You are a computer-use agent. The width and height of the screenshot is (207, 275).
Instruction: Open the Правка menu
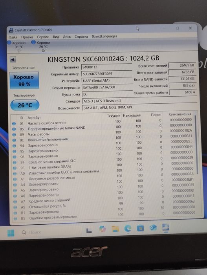[x=27, y=37]
